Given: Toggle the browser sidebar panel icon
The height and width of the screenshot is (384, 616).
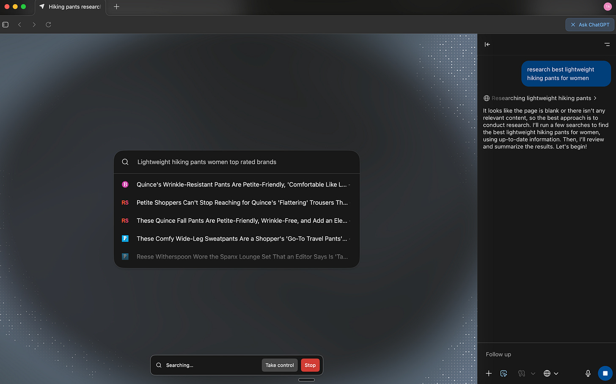Looking at the screenshot, I should click(x=5, y=25).
